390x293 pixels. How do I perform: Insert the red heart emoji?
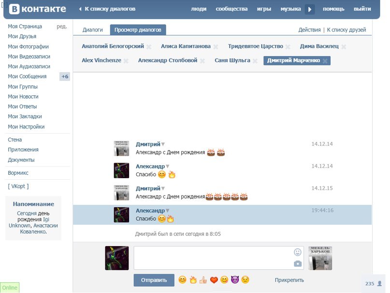click(214, 280)
